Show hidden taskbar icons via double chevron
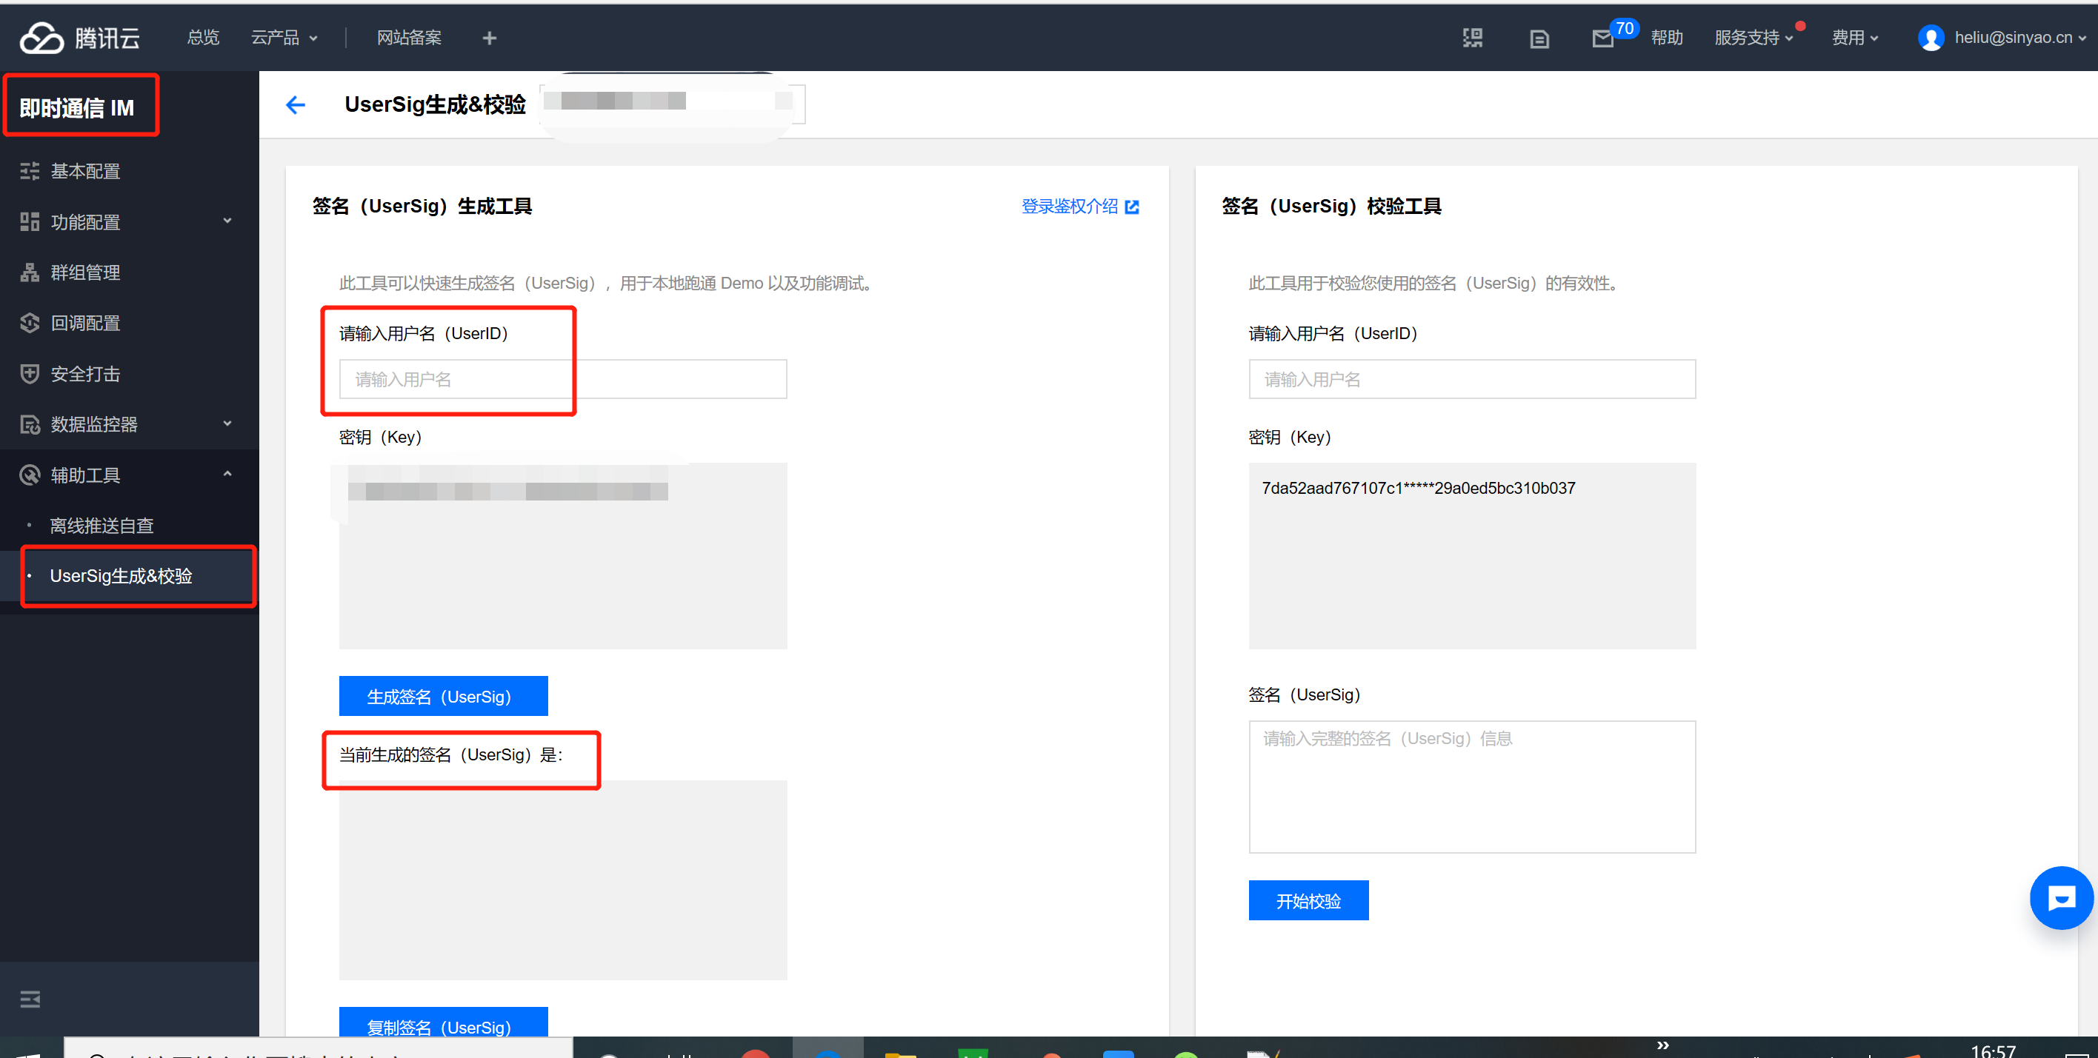This screenshot has width=2098, height=1058. point(1662,1045)
